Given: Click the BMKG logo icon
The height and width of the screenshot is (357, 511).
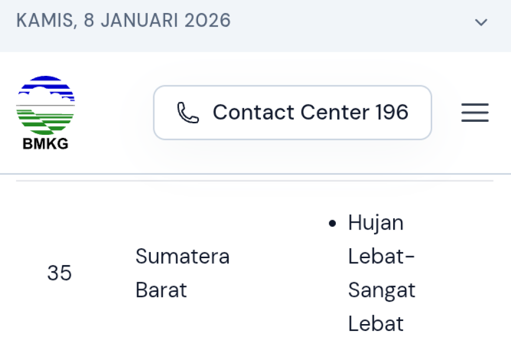Looking at the screenshot, I should (45, 111).
